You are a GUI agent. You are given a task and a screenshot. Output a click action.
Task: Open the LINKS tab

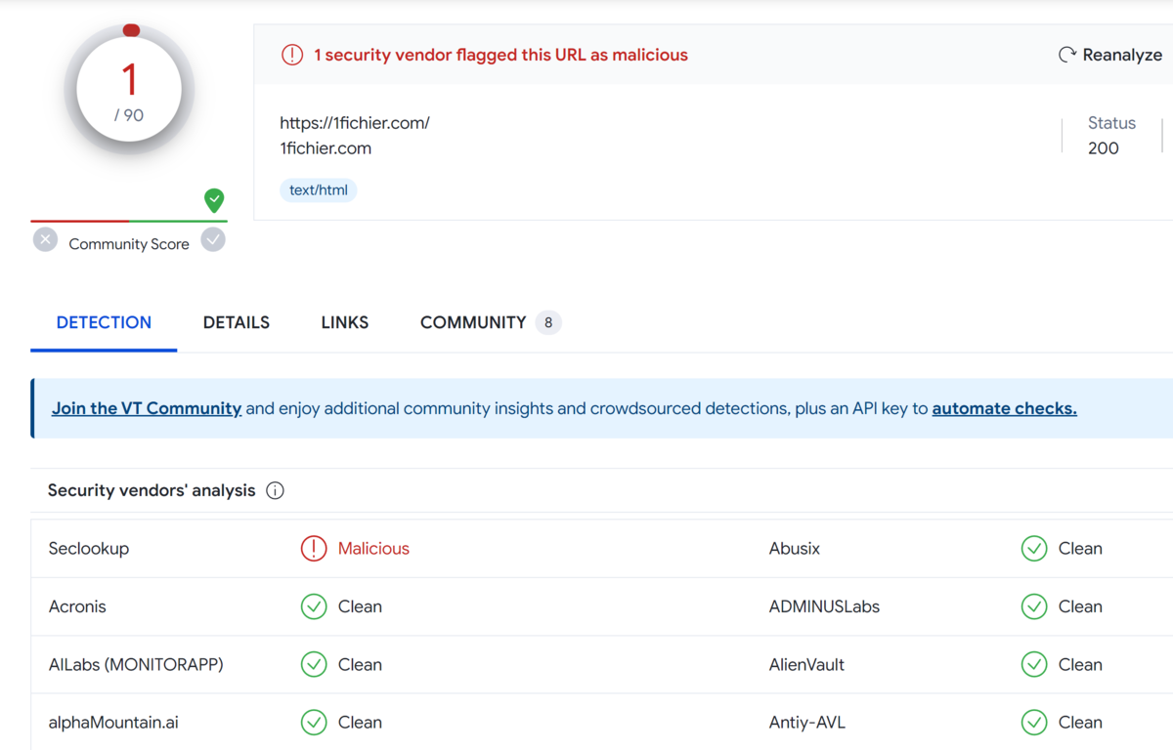pos(345,322)
